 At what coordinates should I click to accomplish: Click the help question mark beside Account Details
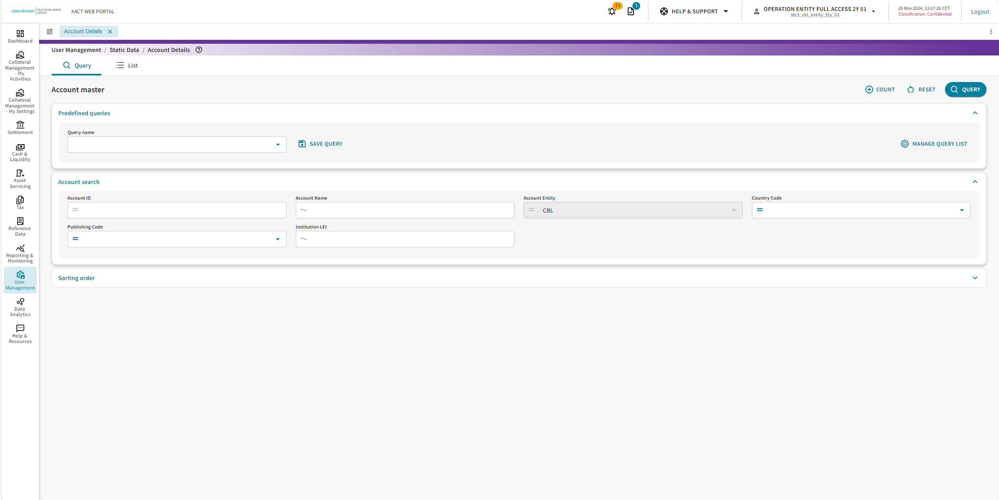pyautogui.click(x=199, y=50)
